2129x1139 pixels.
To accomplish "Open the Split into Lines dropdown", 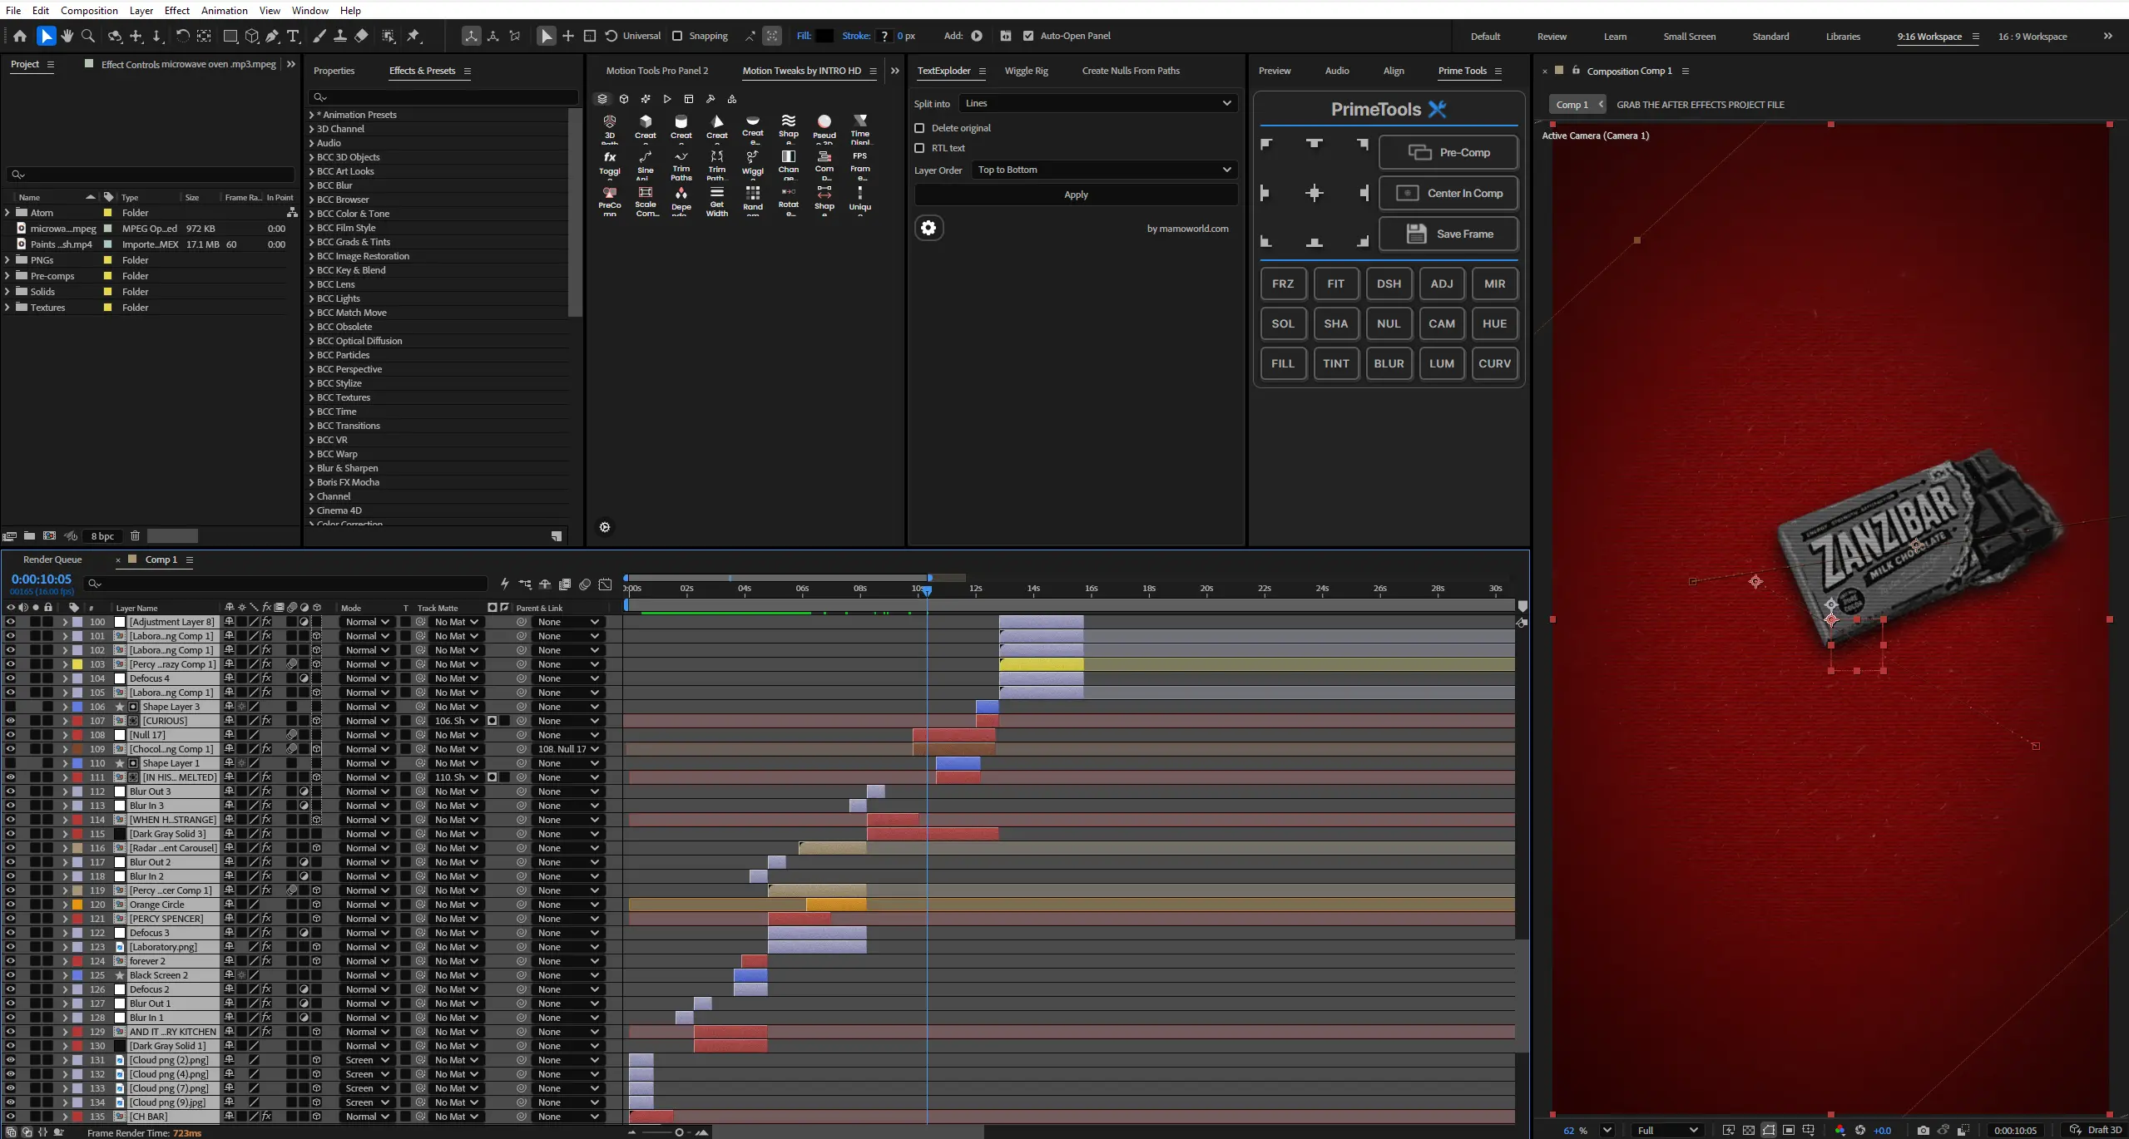I will point(1098,103).
